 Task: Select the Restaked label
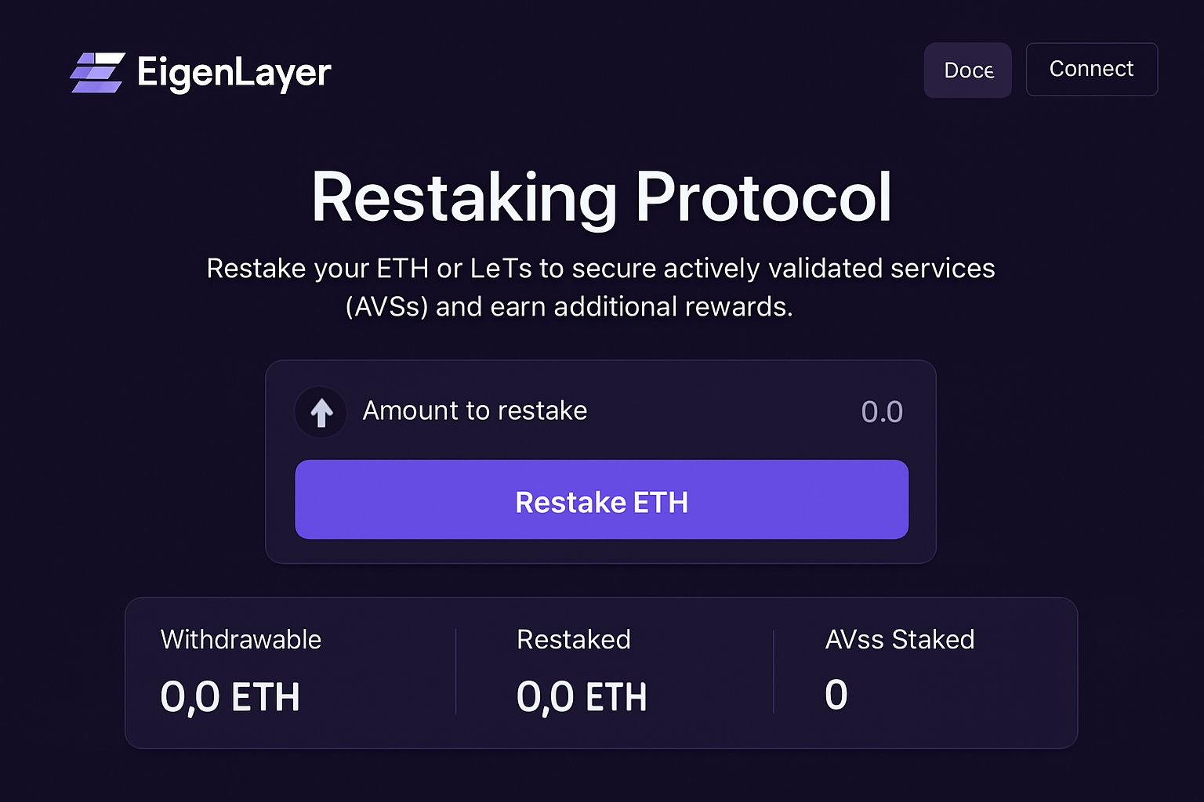click(573, 640)
